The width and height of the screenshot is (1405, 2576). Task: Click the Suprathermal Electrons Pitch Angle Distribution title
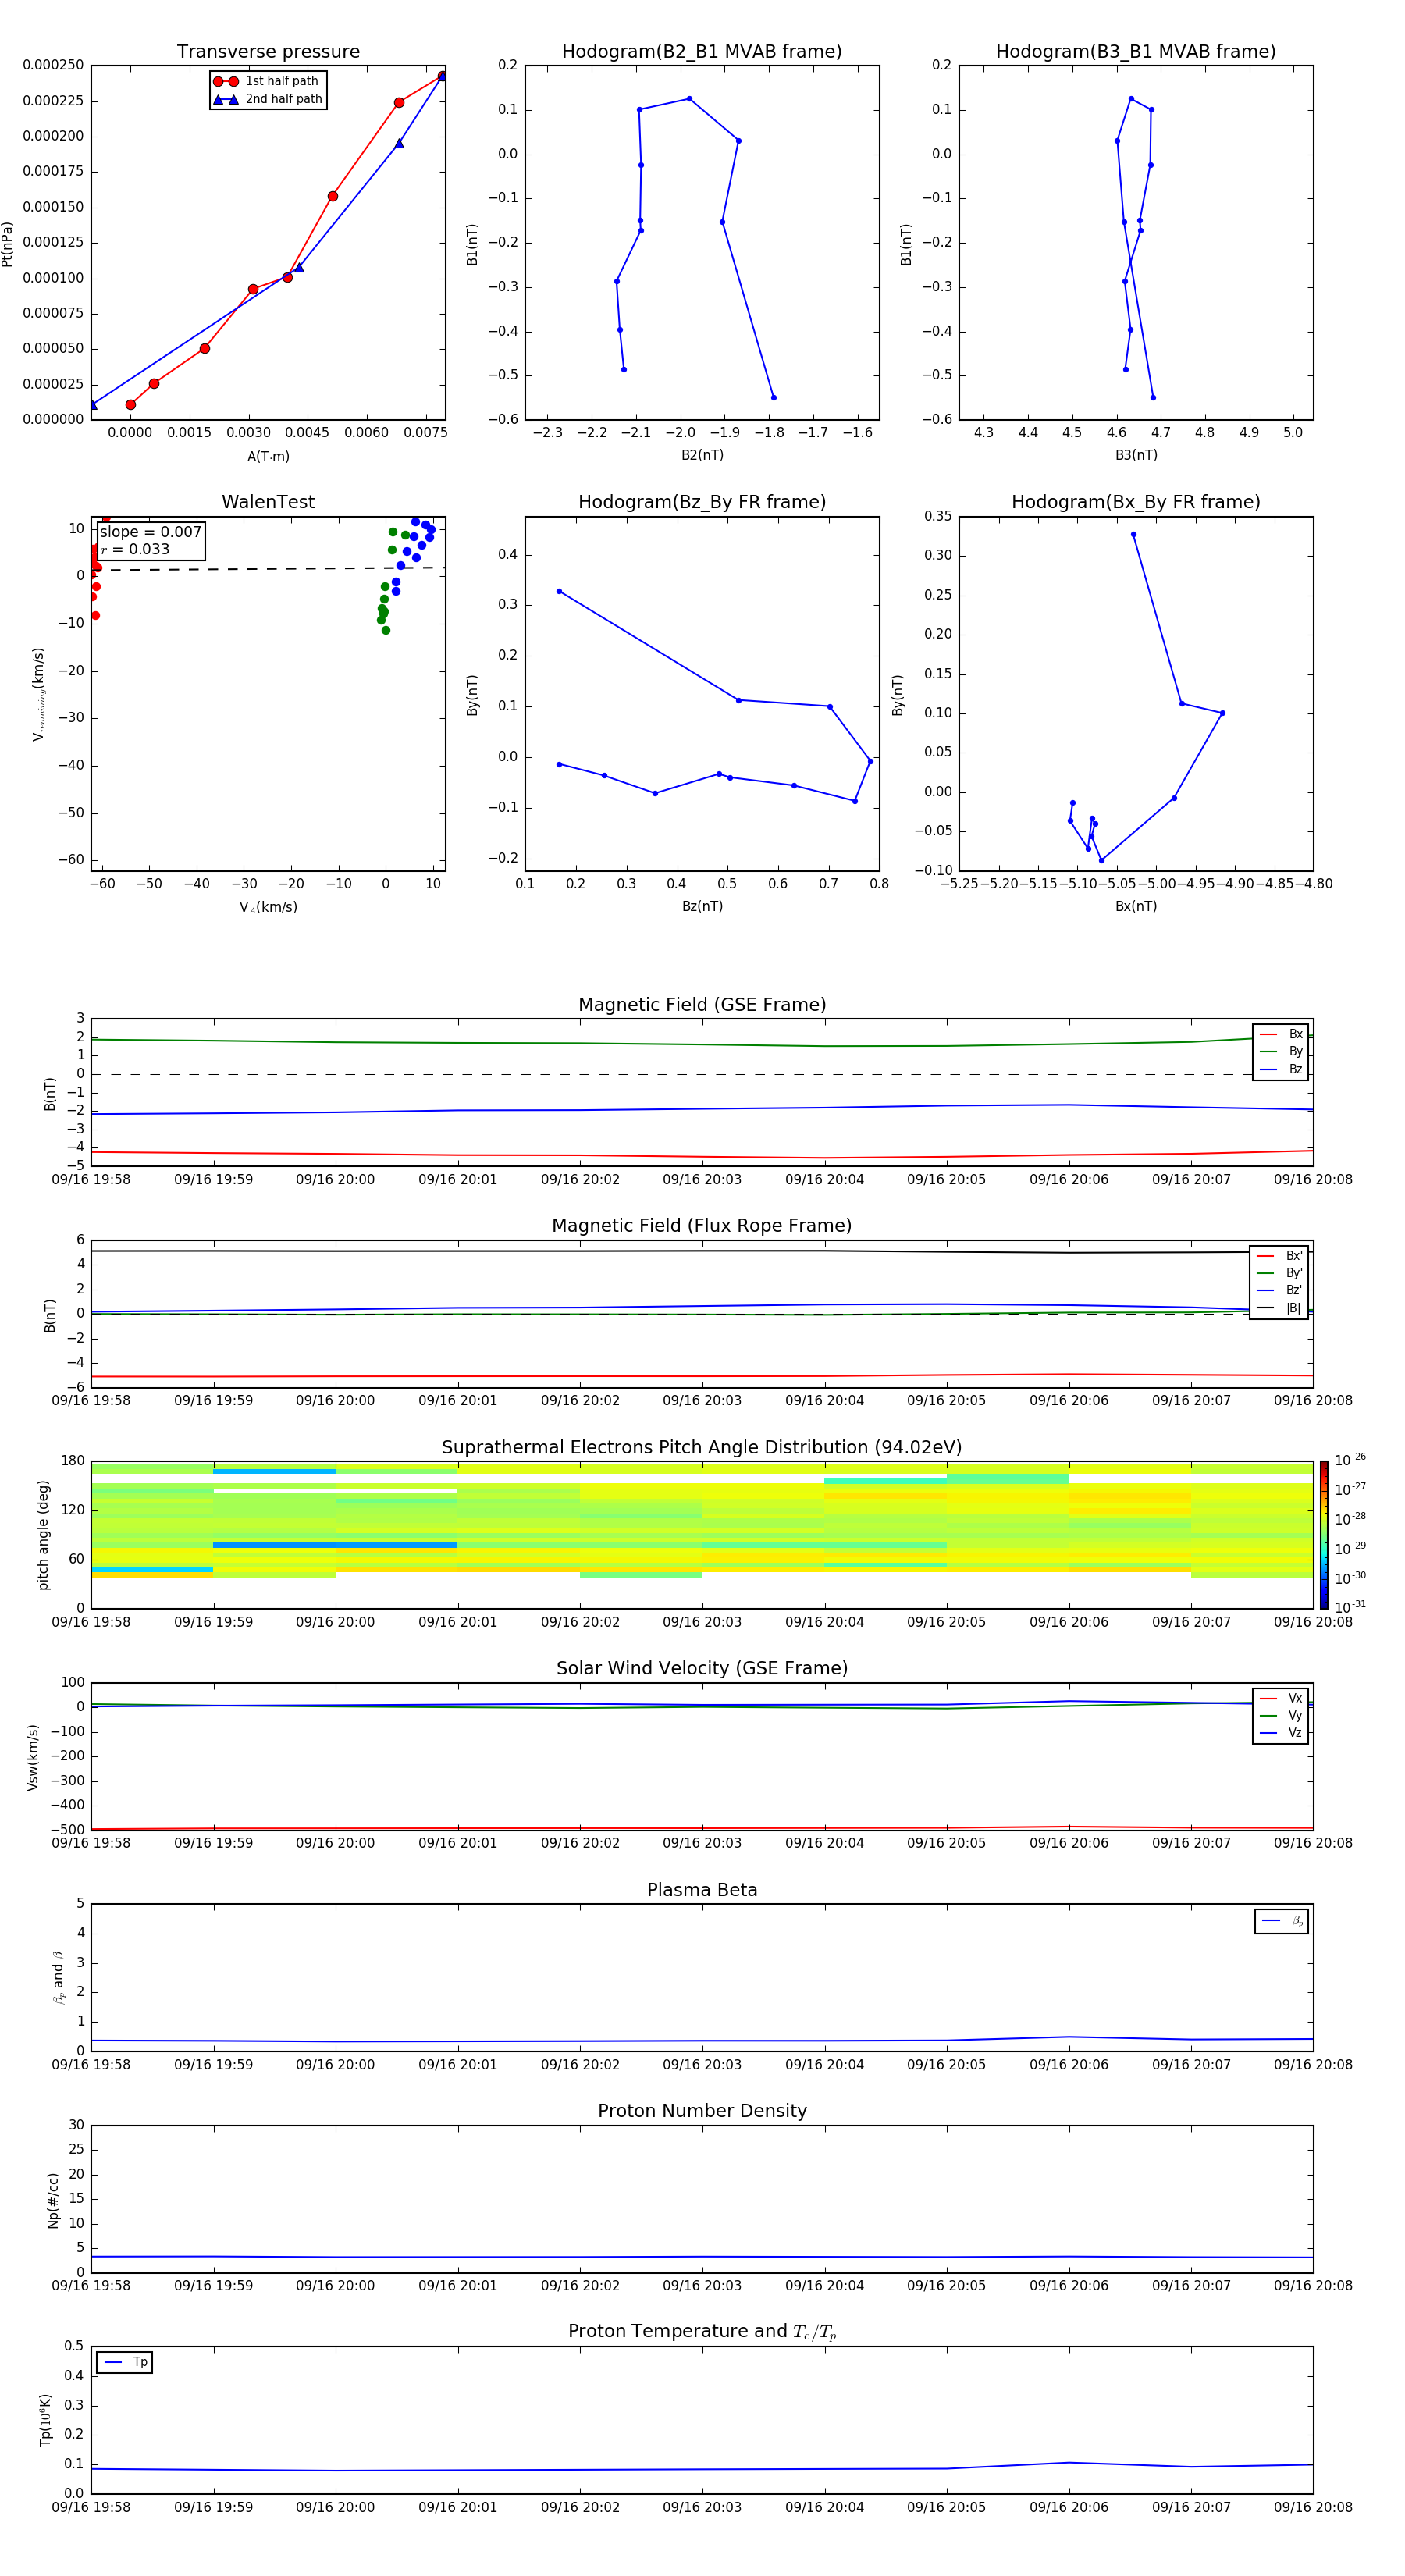point(702,1448)
